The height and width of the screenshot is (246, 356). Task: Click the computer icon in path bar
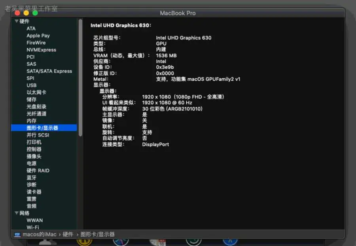17,235
